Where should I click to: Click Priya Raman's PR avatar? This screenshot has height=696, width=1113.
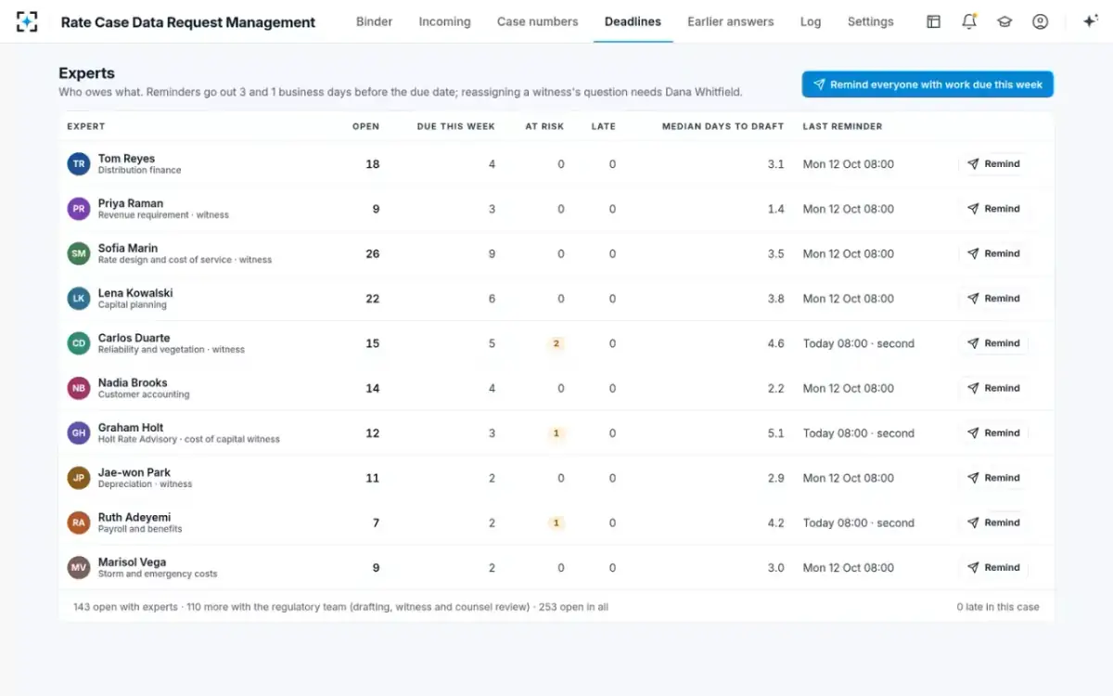click(x=79, y=209)
